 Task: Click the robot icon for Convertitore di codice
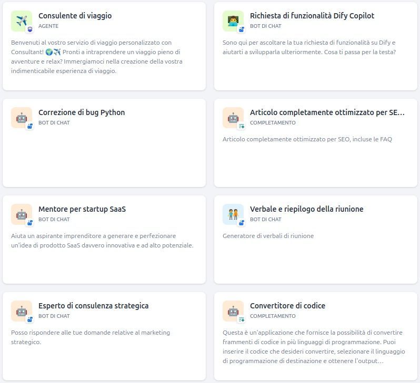[233, 310]
